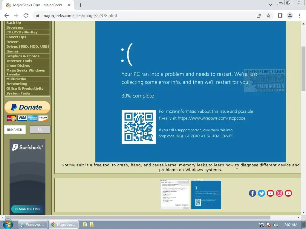Screen dimensions: 306x229
Task: Click the PayPal Donate button
Action: pyautogui.click(x=27, y=107)
